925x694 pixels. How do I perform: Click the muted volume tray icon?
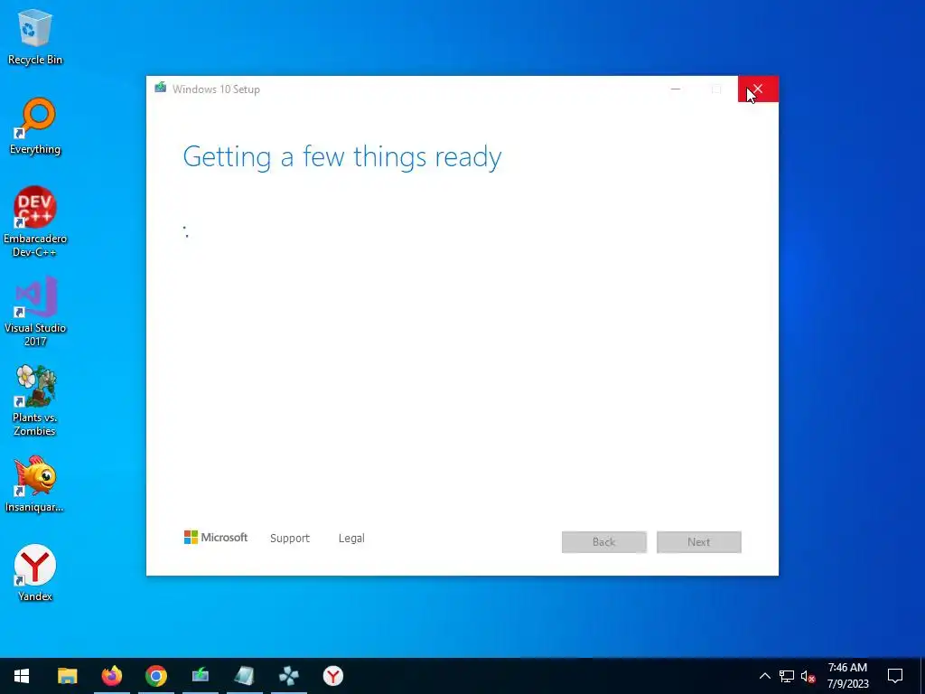pyautogui.click(x=808, y=676)
